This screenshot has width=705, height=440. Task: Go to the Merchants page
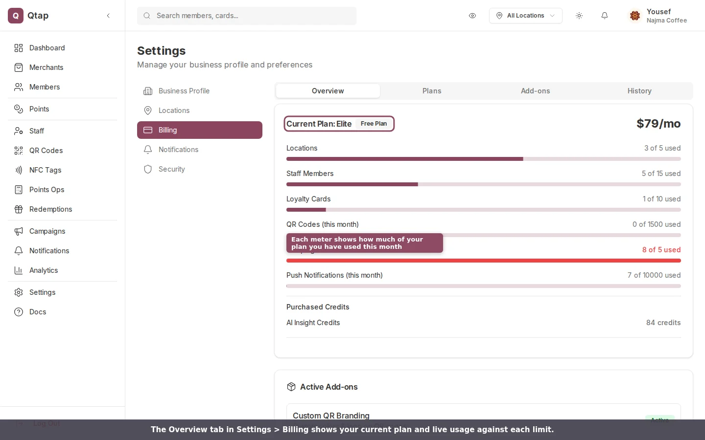63,67
